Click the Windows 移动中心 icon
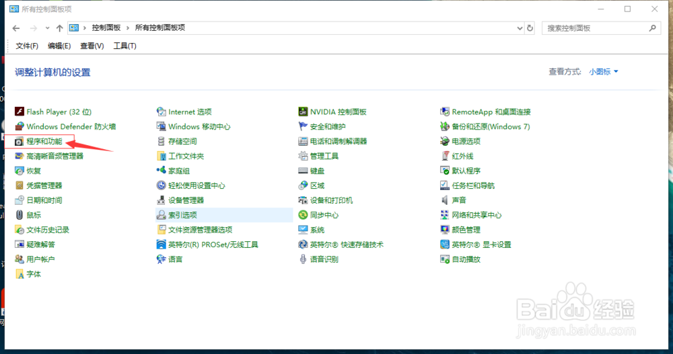The height and width of the screenshot is (354, 673). (x=161, y=126)
